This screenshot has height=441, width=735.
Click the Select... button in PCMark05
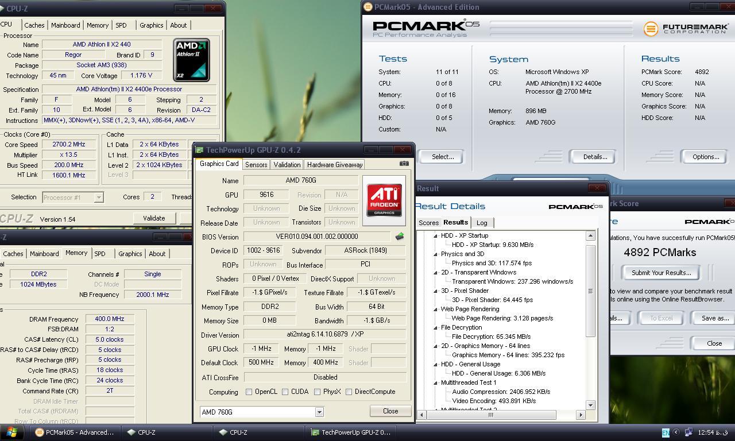[443, 157]
